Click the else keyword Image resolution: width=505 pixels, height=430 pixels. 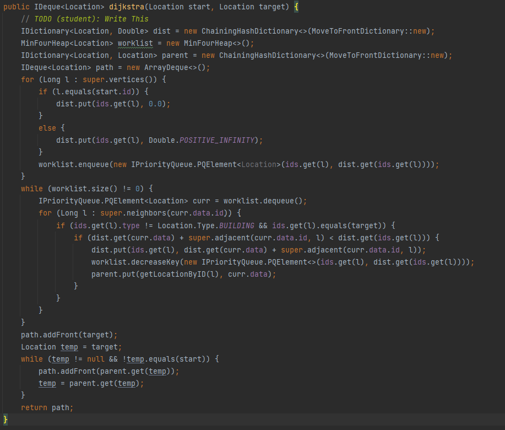(47, 128)
